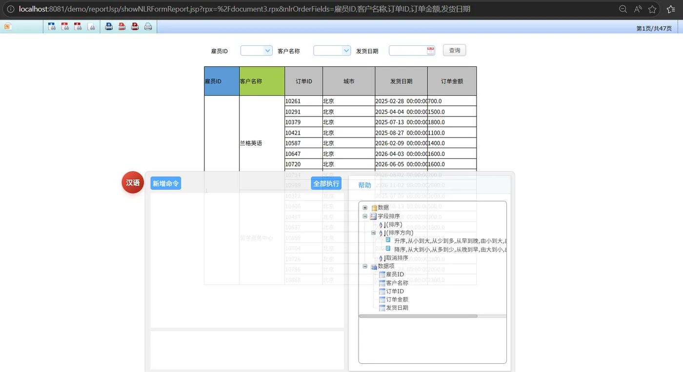Click the green 客户名称 column header
This screenshot has height=372, width=683.
point(262,81)
